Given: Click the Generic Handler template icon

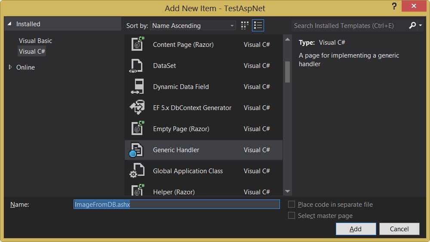Looking at the screenshot, I should 136,150.
